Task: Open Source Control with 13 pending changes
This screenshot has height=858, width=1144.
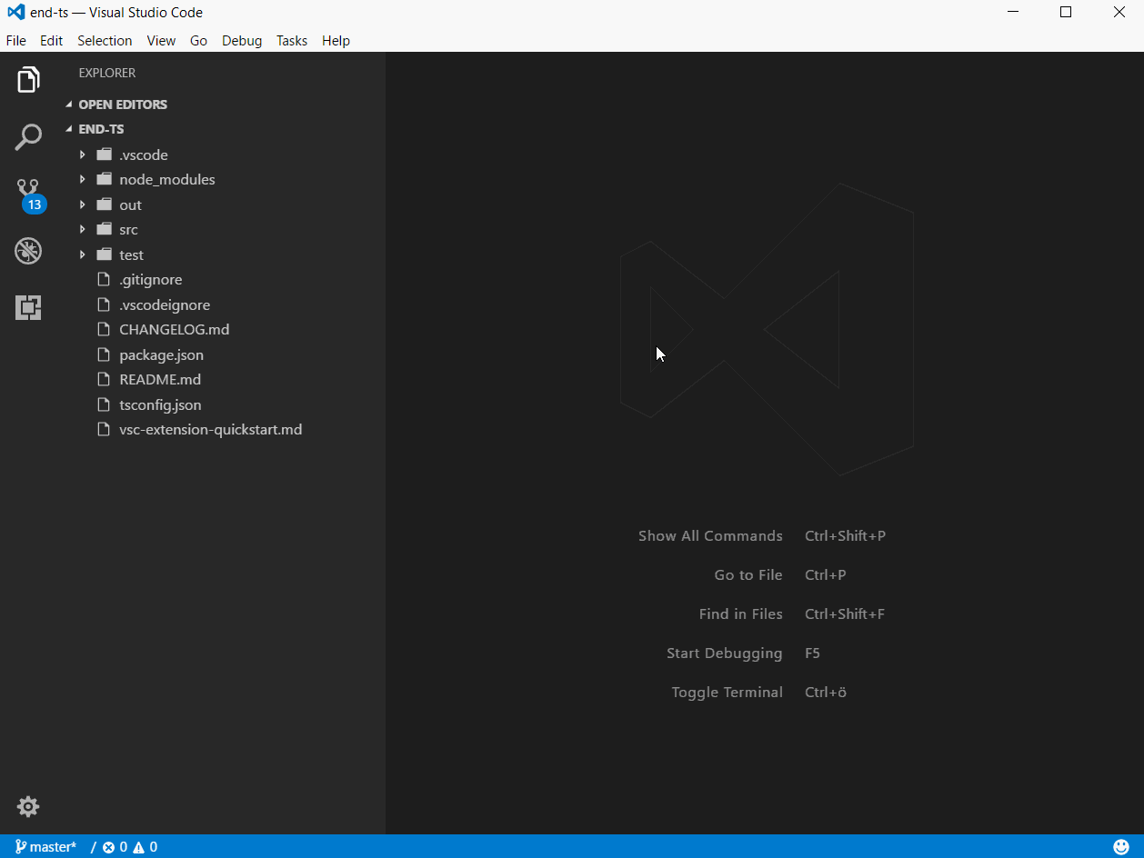Action: (x=28, y=194)
